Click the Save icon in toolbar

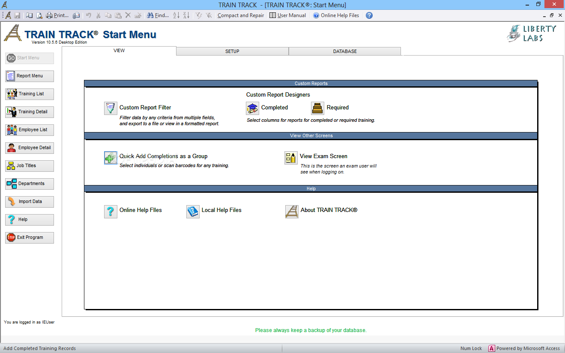(x=18, y=15)
